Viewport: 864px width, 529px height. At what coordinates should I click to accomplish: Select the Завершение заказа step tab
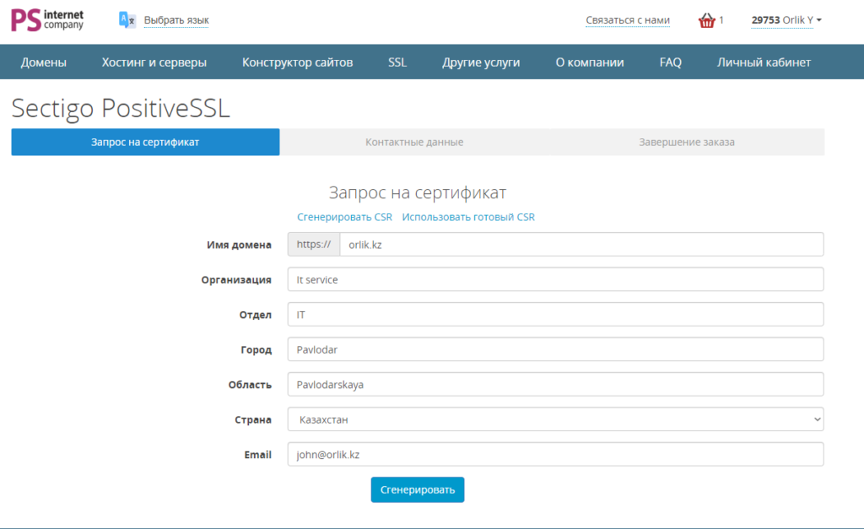tap(687, 143)
